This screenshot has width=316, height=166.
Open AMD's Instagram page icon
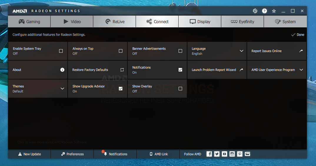pyautogui.click(x=232, y=154)
